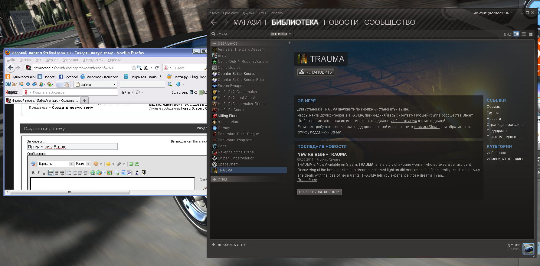Click DMBar blue download arrow icon
Viewport: 540px width, 266px height.
178,84
